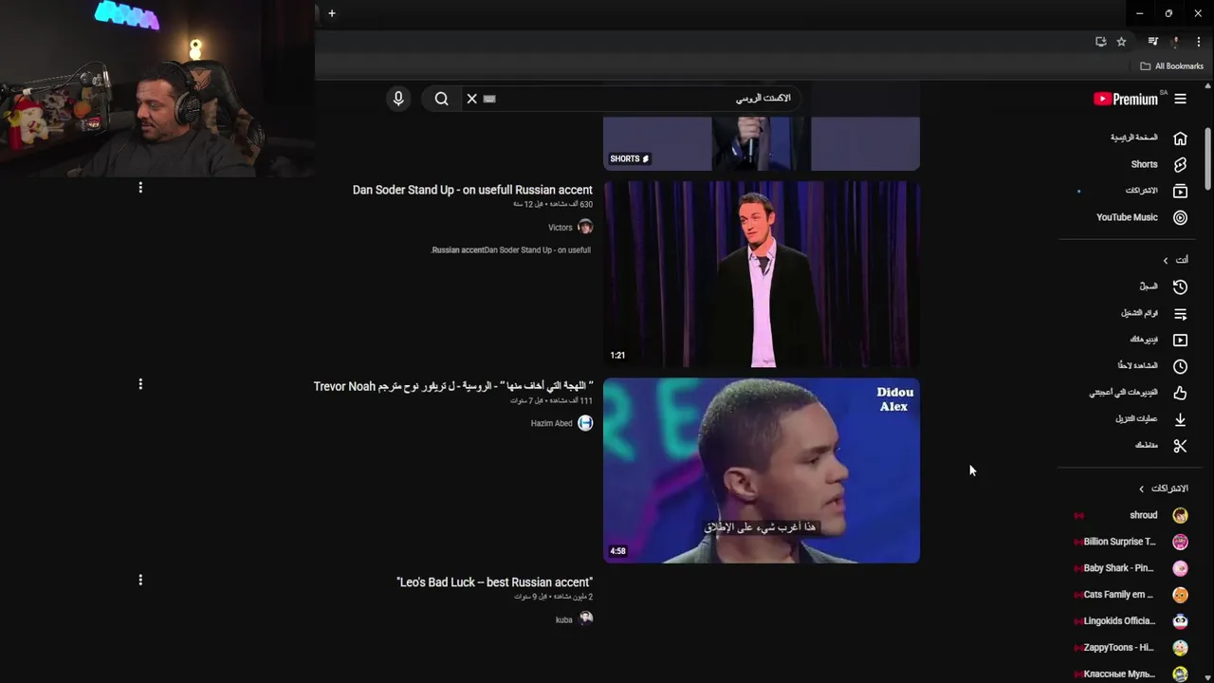Click the voice search microphone icon
This screenshot has width=1214, height=683.
(x=398, y=99)
